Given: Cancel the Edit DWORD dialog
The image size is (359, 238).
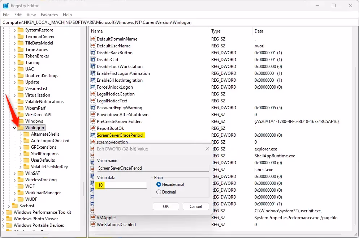Looking at the screenshot, I should pos(195,207).
